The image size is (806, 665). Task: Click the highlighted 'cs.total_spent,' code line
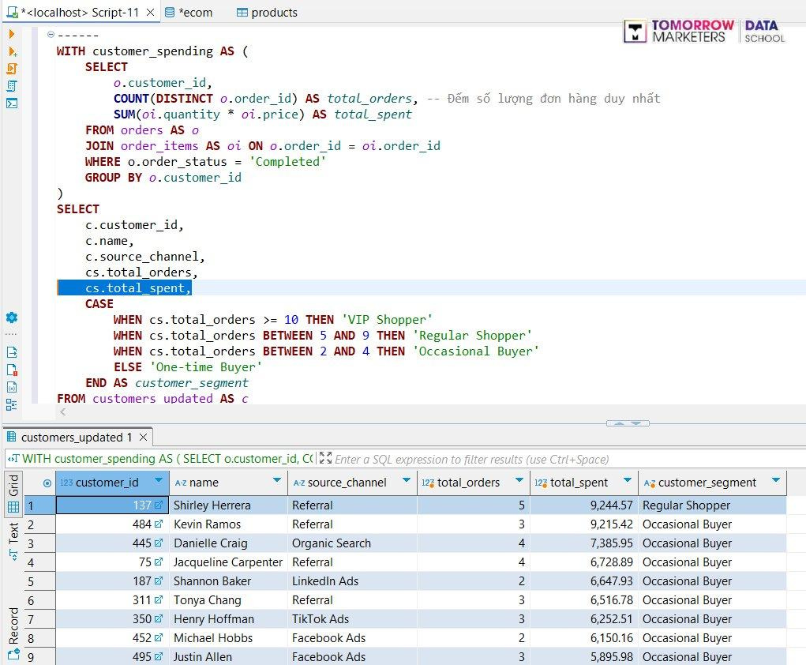tap(125, 288)
